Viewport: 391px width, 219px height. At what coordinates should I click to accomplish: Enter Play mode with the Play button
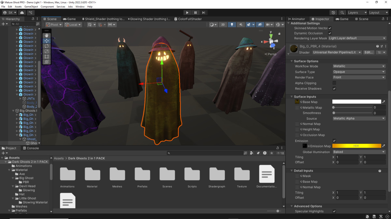187,12
